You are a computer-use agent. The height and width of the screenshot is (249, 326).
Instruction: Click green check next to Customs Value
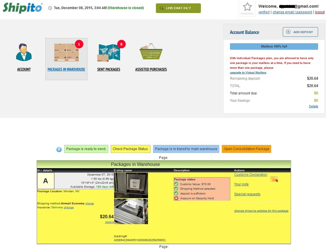pyautogui.click(x=176, y=184)
